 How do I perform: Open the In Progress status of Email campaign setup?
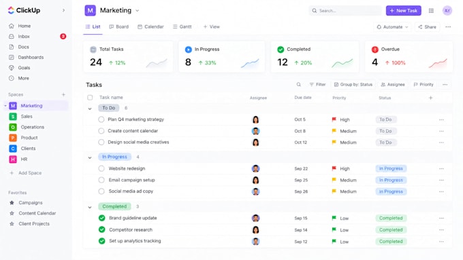[x=391, y=180]
